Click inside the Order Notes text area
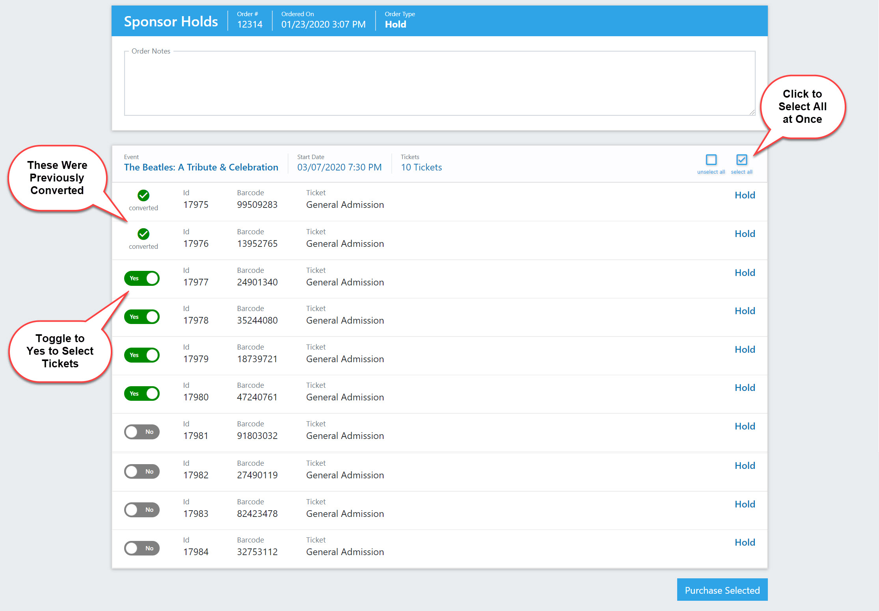Viewport: 879px width, 611px height. 439,83
